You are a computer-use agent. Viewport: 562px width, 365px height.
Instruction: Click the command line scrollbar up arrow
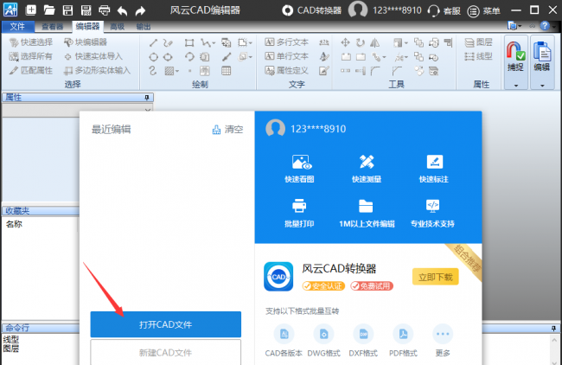click(x=554, y=339)
